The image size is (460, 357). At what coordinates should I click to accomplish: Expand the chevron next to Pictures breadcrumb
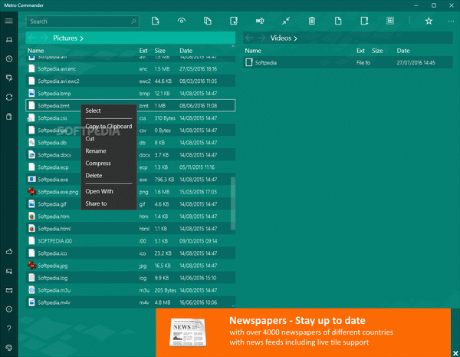coord(81,38)
